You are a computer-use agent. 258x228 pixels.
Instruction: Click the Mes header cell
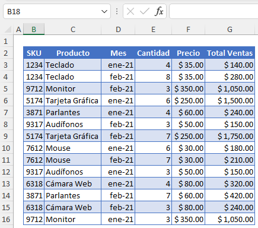point(118,53)
